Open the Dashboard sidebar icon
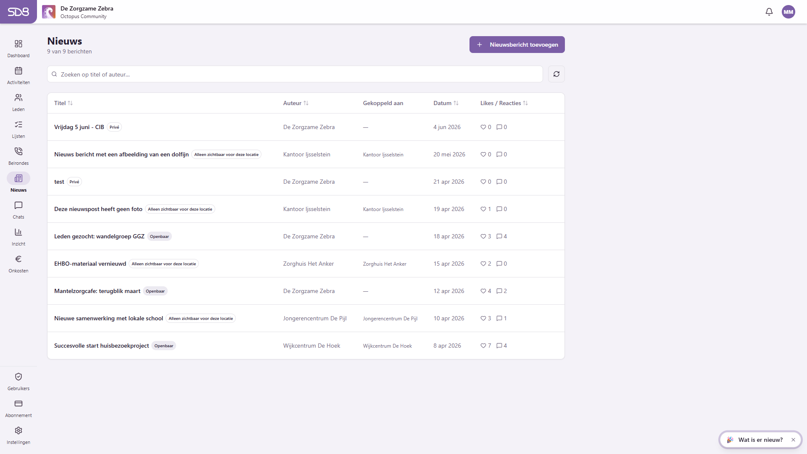Image resolution: width=807 pixels, height=454 pixels. tap(18, 44)
